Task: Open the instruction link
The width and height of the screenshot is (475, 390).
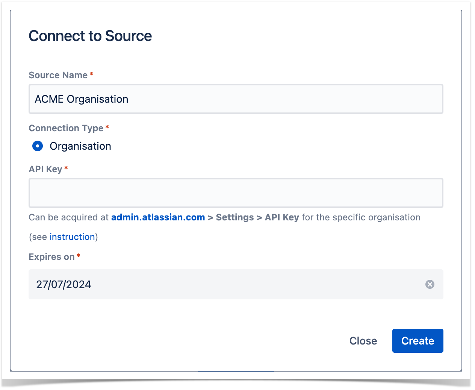Action: tap(72, 237)
